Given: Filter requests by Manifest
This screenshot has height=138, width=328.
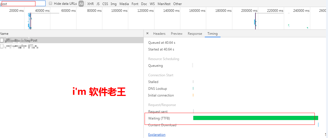Looking at the screenshot, I should (164, 4).
